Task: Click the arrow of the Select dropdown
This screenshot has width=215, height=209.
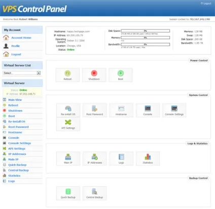Action: click(x=39, y=73)
